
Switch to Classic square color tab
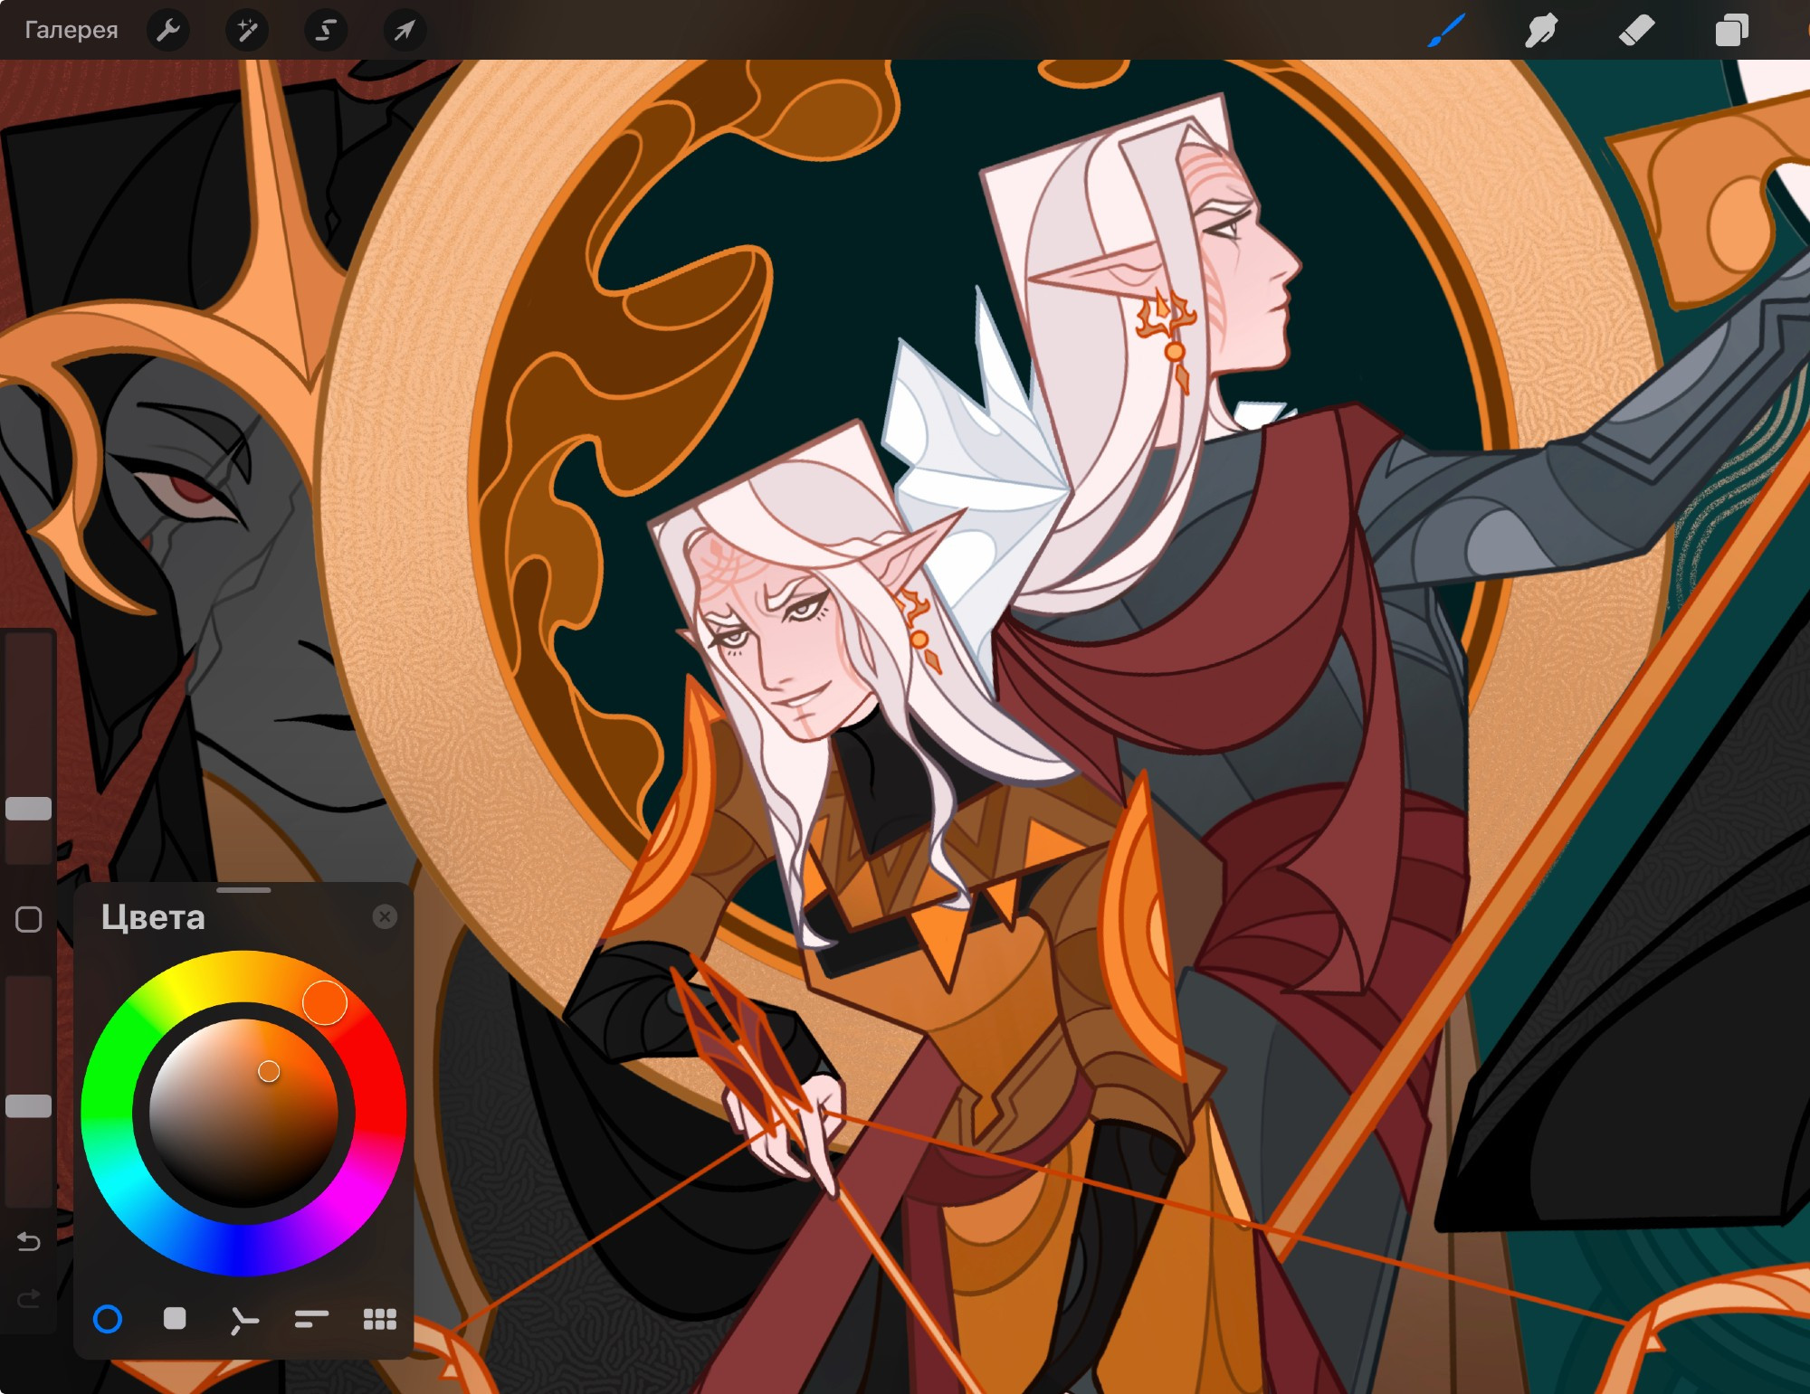[x=175, y=1318]
